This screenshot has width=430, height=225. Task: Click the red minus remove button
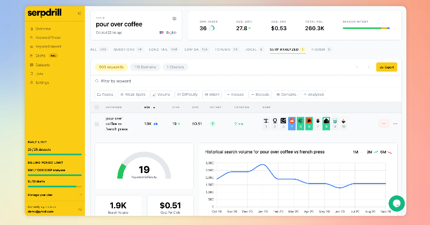click(384, 124)
